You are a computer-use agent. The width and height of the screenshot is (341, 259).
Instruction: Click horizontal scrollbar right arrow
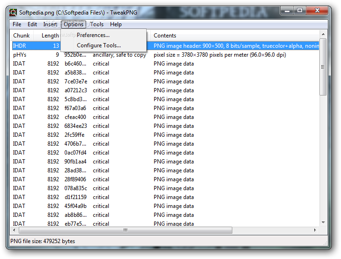tap(315, 230)
